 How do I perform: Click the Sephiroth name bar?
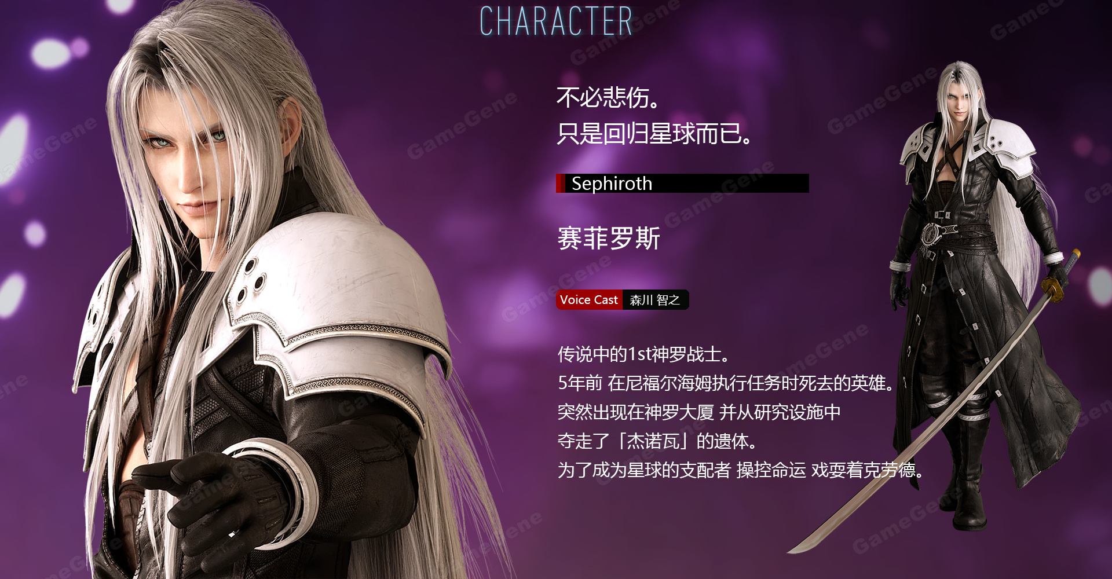[682, 184]
